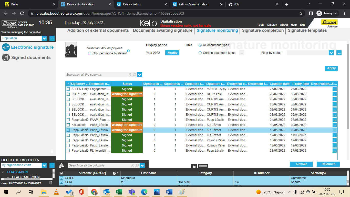350x197 pixels.
Task: Click the employee group silhouette picture
Action: click(x=71, y=50)
